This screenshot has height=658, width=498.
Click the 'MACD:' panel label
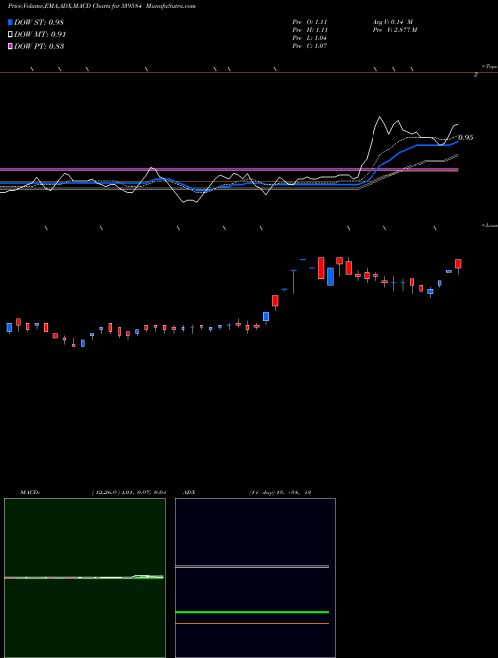tap(29, 493)
